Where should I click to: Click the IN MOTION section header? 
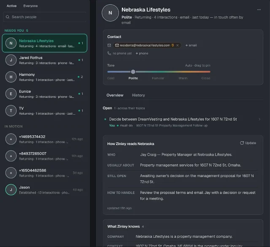tap(13, 126)
